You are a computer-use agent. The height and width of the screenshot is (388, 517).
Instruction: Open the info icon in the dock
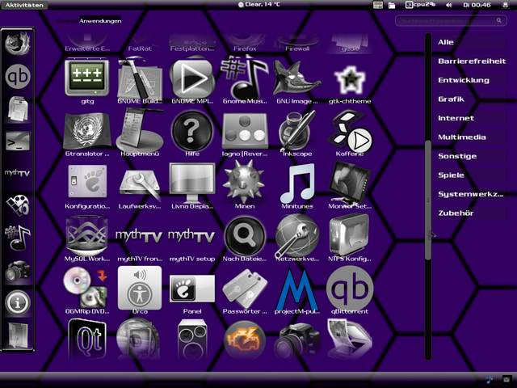(18, 302)
